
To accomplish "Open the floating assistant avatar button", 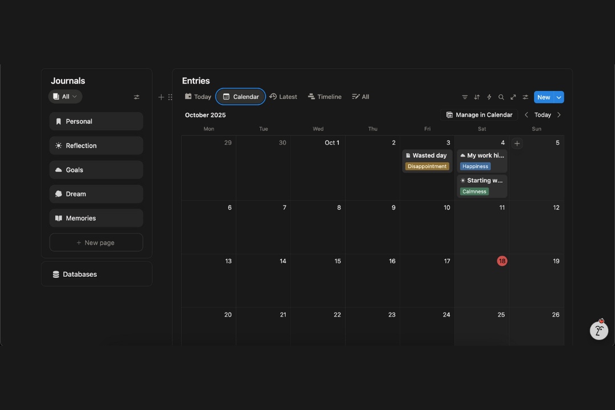I will click(x=598, y=330).
